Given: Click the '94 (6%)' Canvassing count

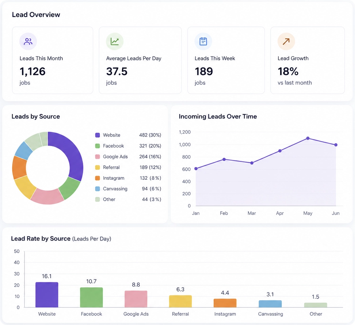Looking at the screenshot, I should tap(152, 189).
